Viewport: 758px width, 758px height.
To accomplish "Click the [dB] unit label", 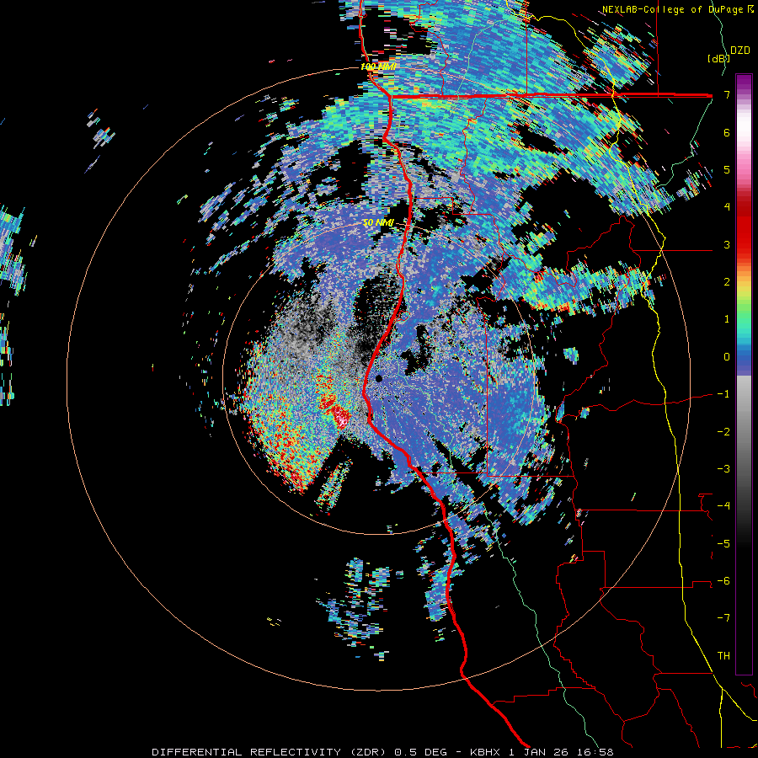I will tap(719, 58).
